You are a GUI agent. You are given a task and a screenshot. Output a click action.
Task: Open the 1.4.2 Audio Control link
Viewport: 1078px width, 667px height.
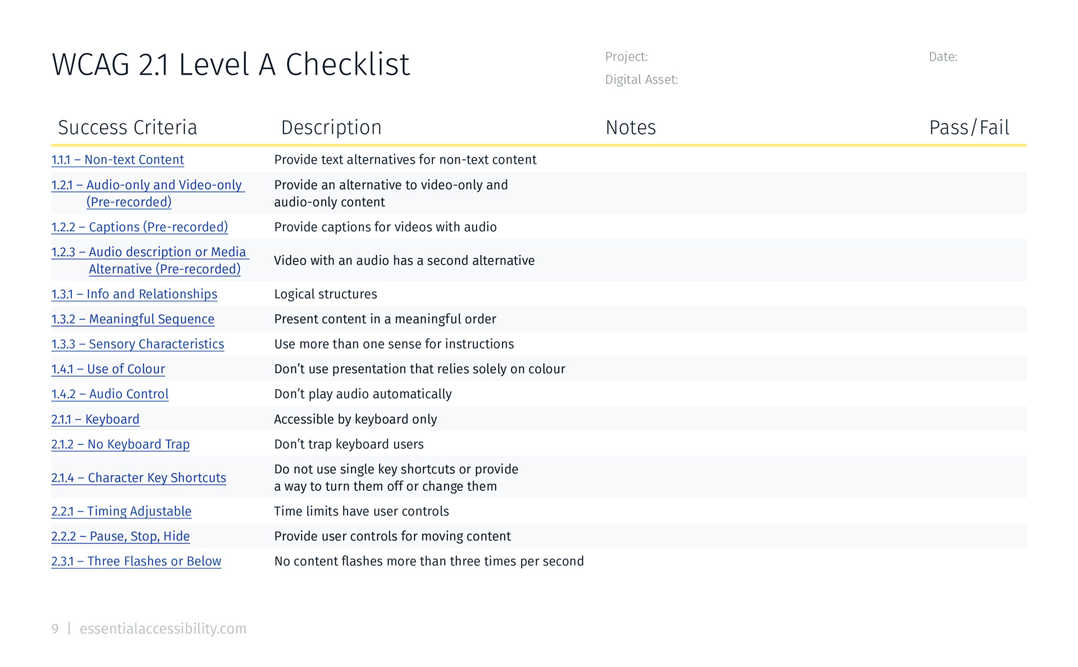coord(109,394)
